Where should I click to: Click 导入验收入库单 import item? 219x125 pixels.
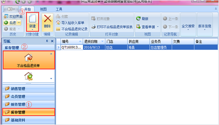(70, 23)
